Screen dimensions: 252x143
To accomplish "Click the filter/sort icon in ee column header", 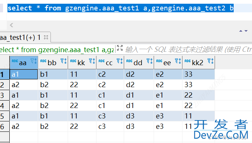I will (x=178, y=61).
